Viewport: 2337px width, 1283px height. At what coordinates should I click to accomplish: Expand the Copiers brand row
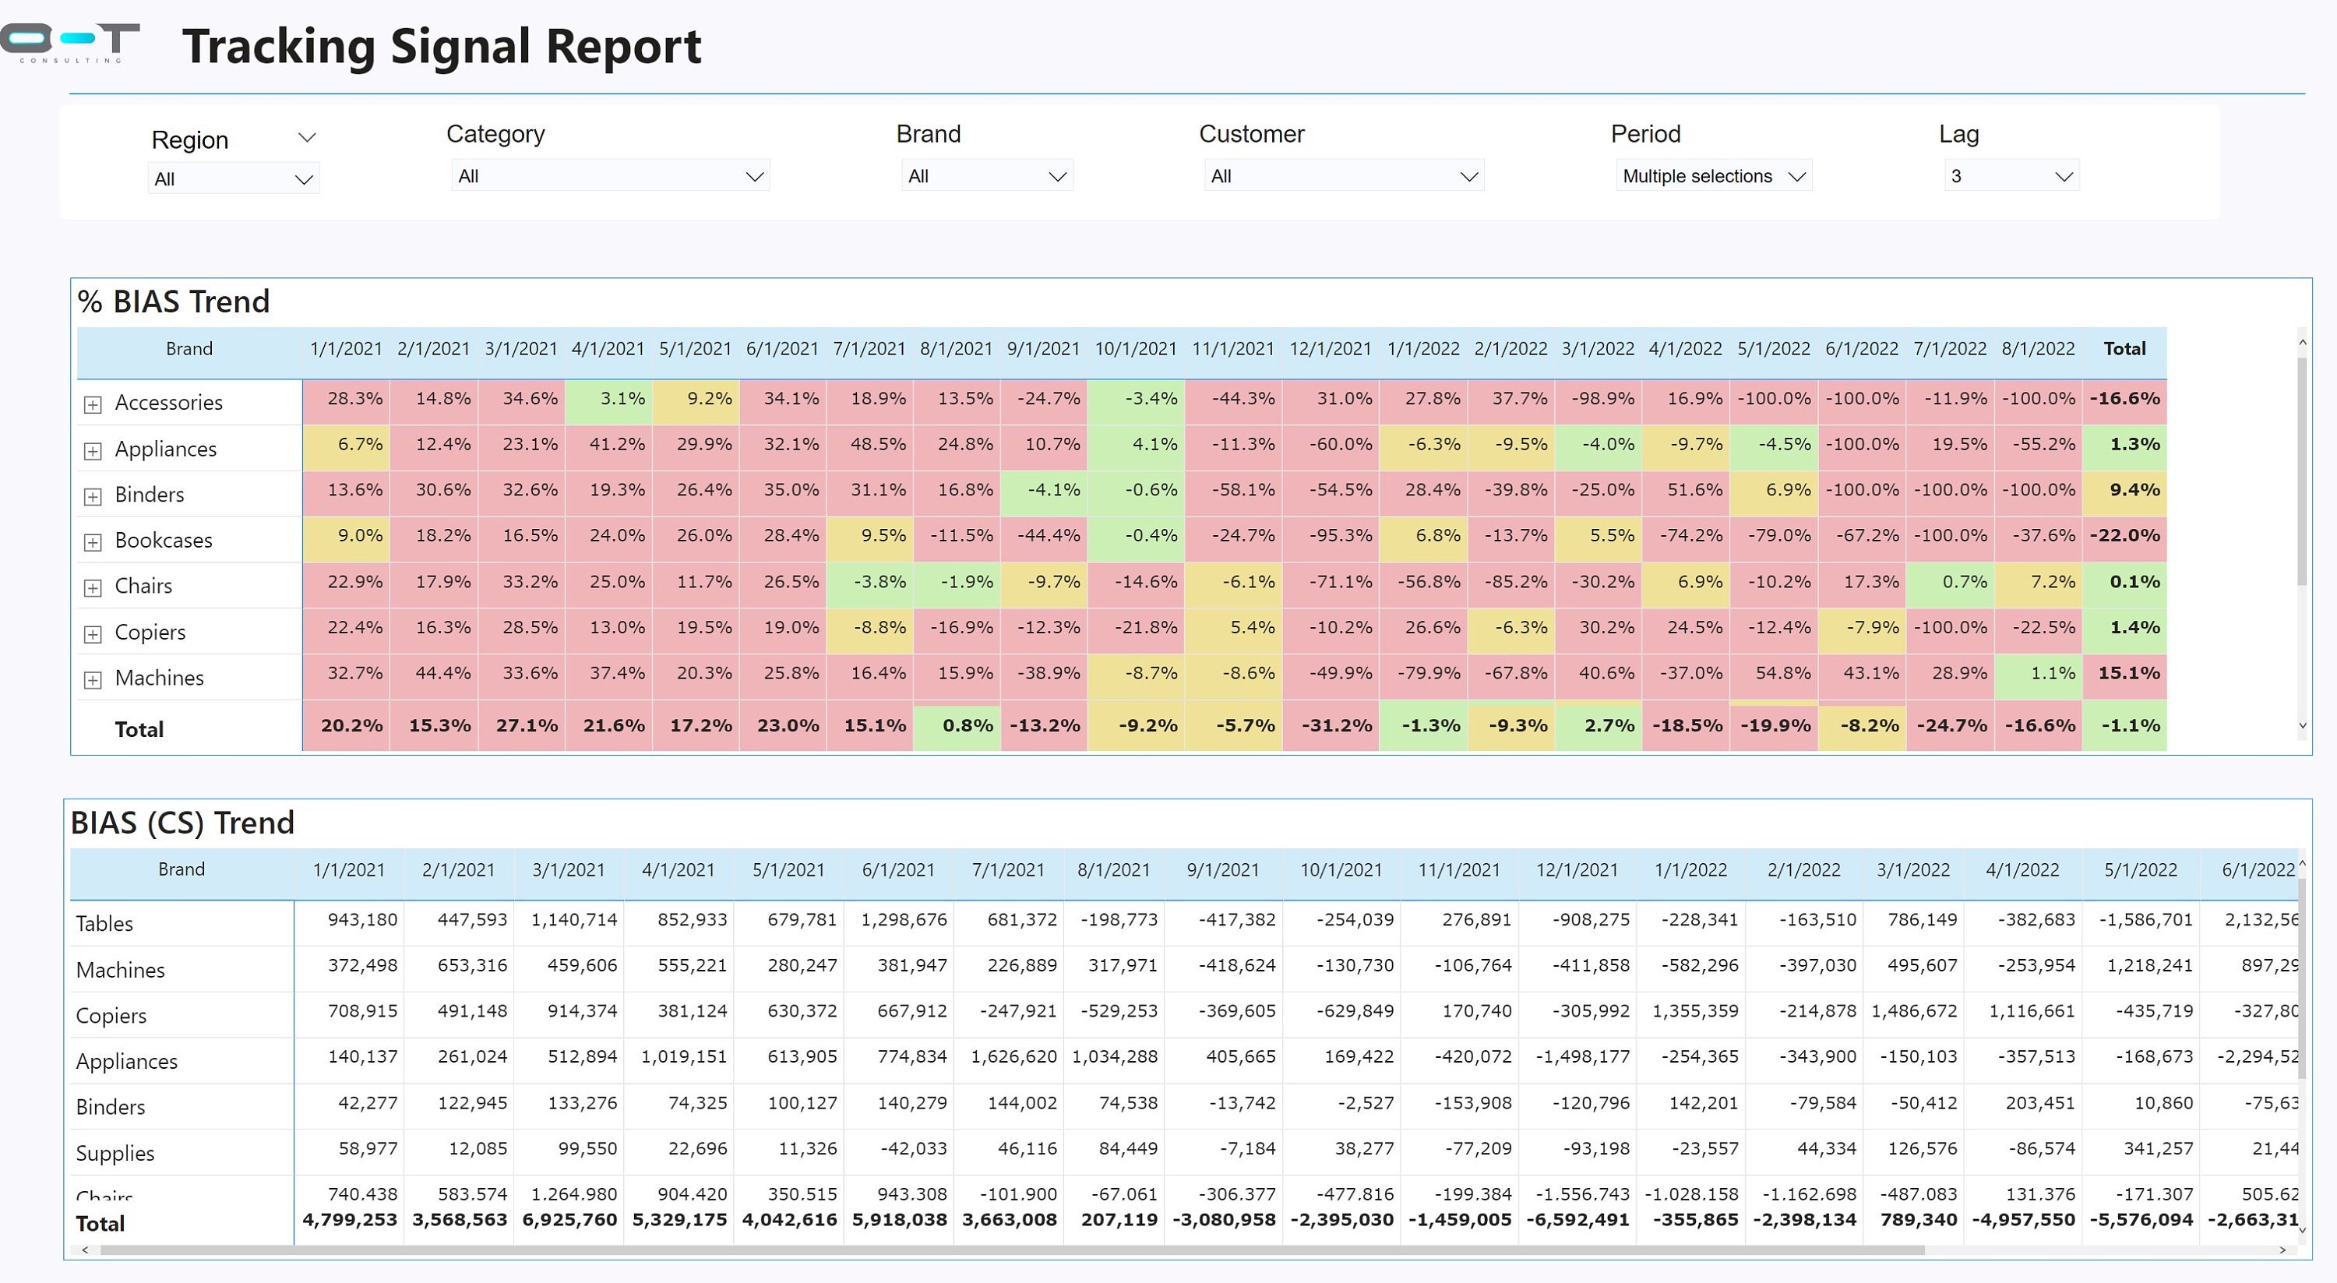[x=93, y=633]
